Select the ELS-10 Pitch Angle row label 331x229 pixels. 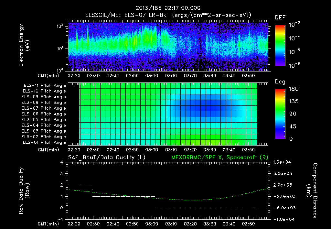click(x=44, y=91)
